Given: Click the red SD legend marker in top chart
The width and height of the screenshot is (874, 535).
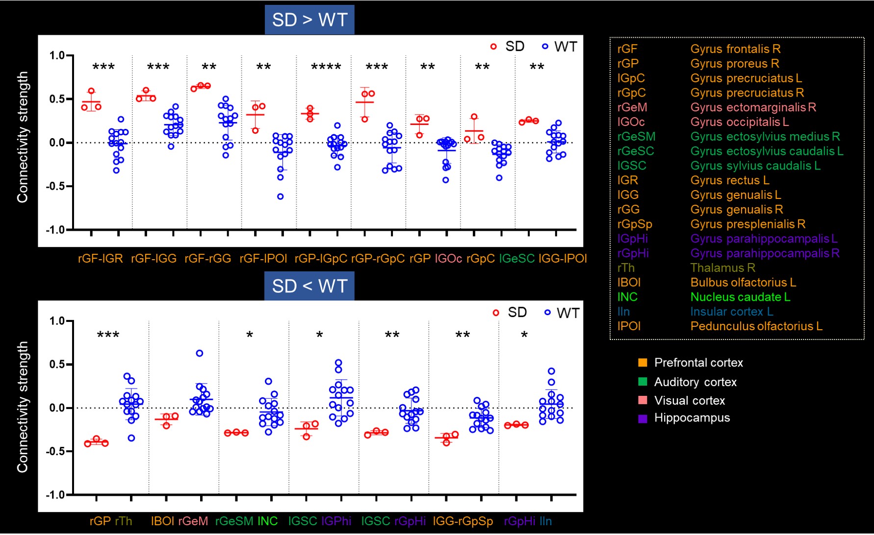Looking at the screenshot, I should [x=493, y=47].
